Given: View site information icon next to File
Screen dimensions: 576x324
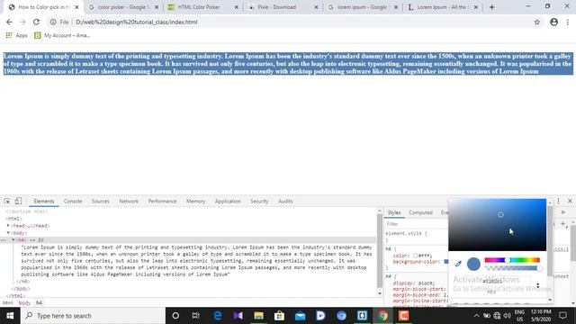Looking at the screenshot, I should tap(53, 22).
